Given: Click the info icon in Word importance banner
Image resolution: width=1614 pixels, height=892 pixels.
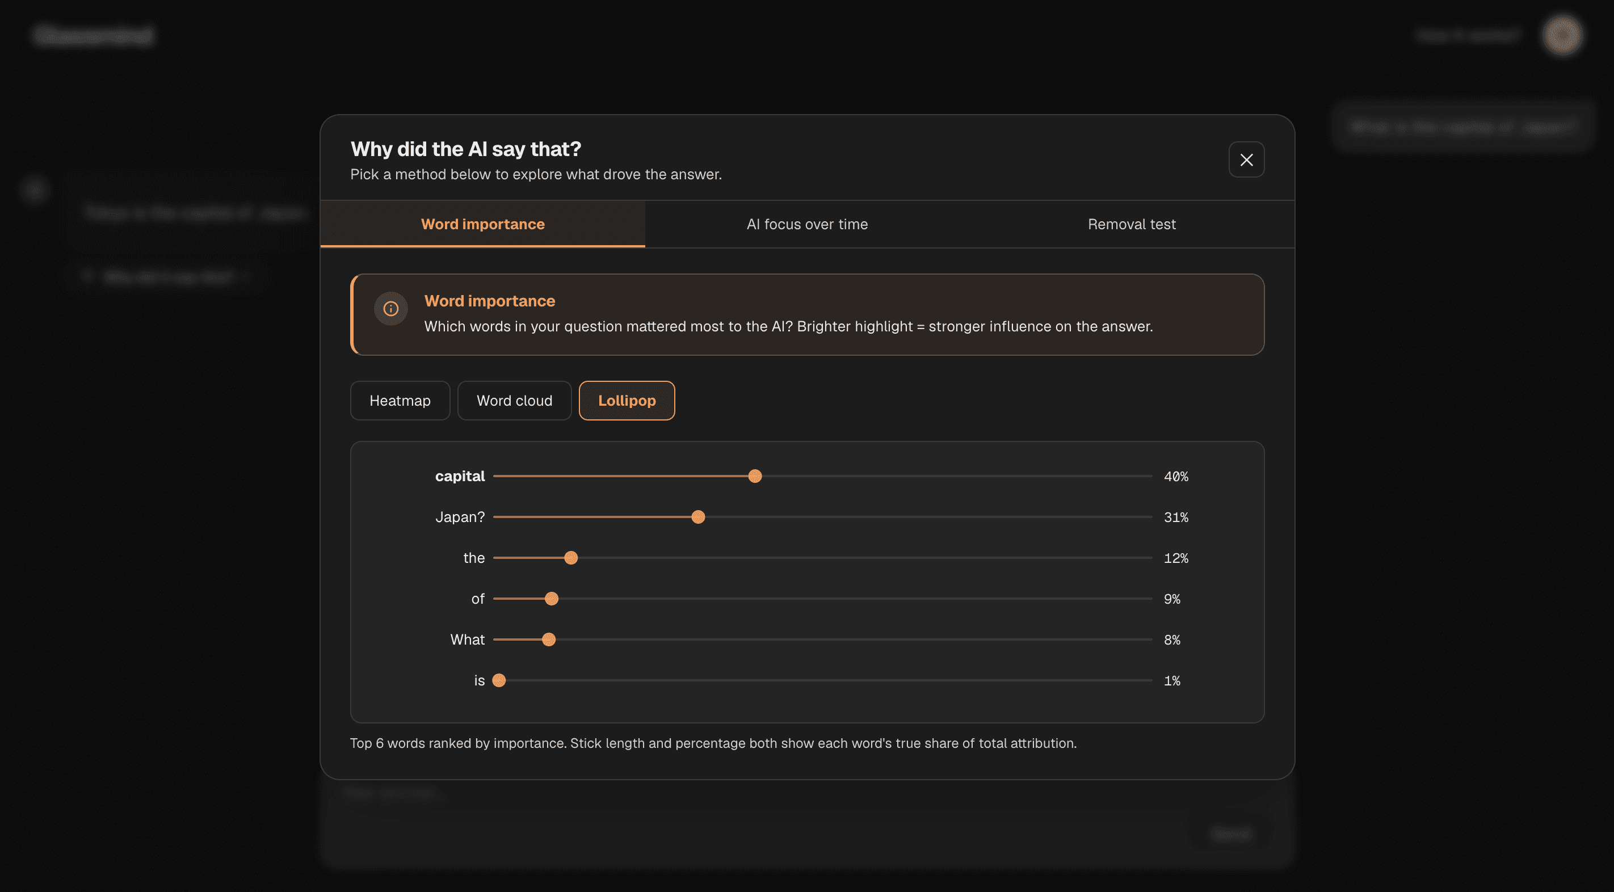Looking at the screenshot, I should pos(390,309).
